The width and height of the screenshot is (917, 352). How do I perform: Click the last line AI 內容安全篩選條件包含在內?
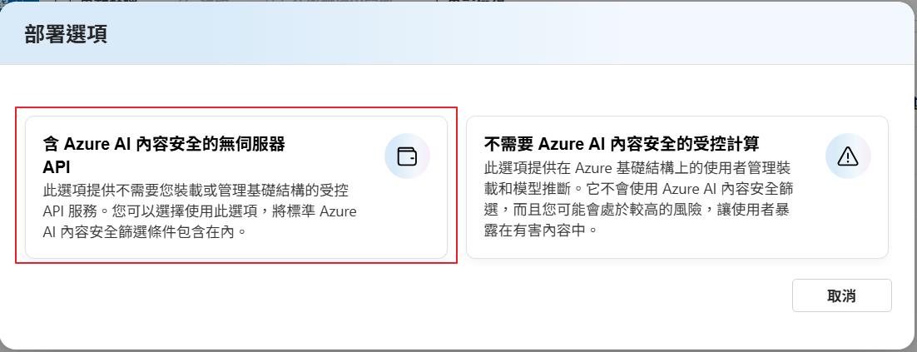(146, 232)
